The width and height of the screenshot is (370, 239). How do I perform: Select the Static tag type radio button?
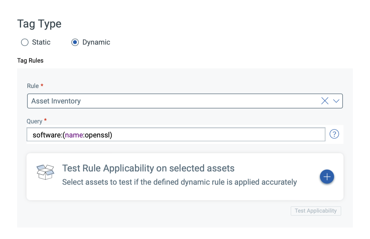tap(25, 42)
